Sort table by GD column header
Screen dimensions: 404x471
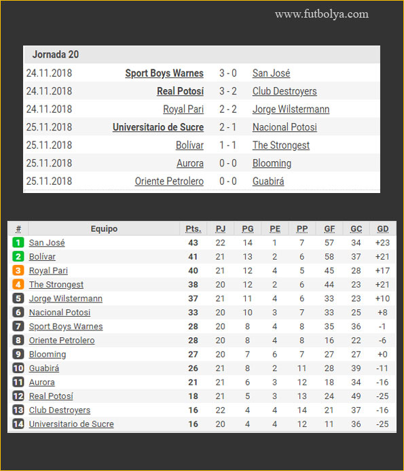click(383, 229)
